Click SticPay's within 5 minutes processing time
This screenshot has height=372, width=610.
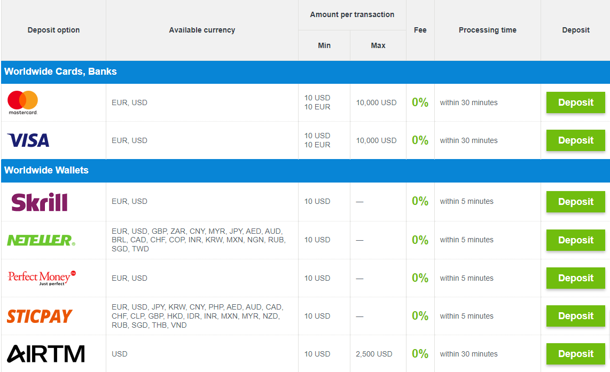(466, 316)
